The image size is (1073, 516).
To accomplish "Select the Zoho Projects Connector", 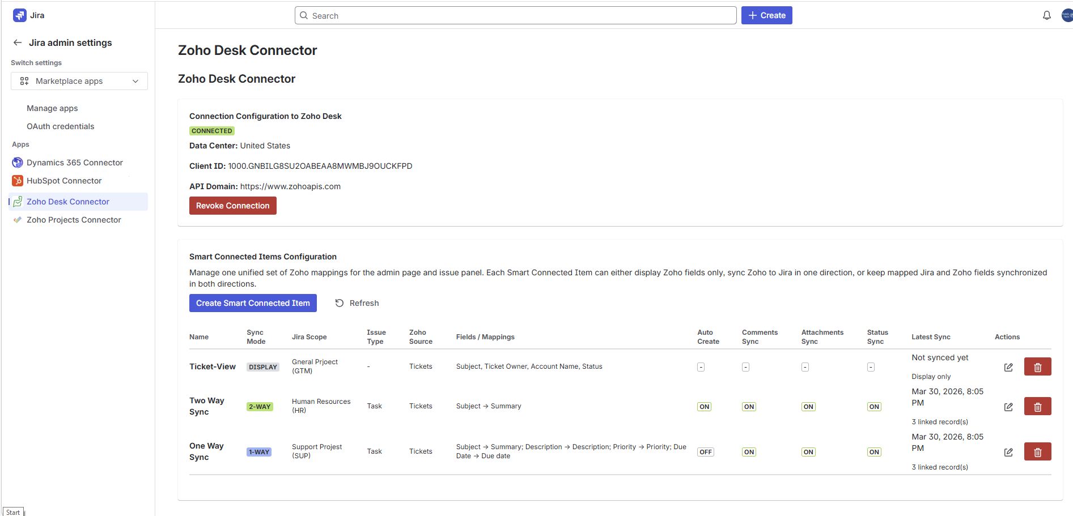I will click(74, 220).
